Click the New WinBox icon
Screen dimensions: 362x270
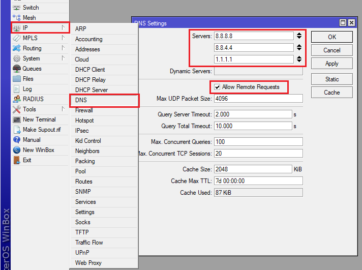tap(17, 150)
